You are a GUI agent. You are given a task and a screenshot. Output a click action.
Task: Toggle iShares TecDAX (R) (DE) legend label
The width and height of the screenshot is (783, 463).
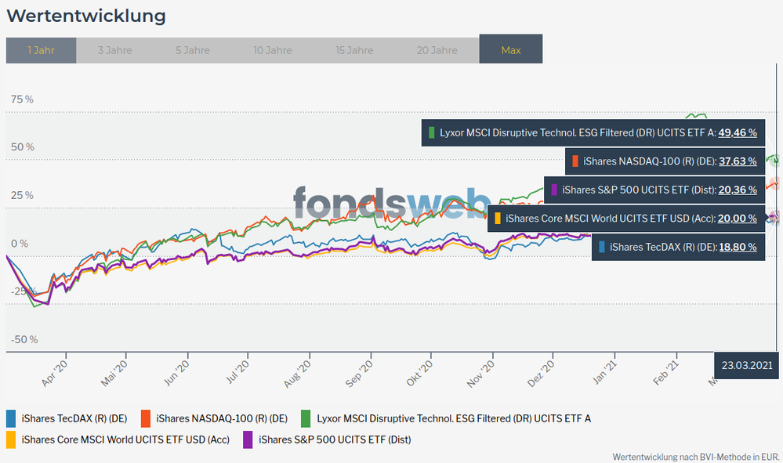tap(77, 418)
